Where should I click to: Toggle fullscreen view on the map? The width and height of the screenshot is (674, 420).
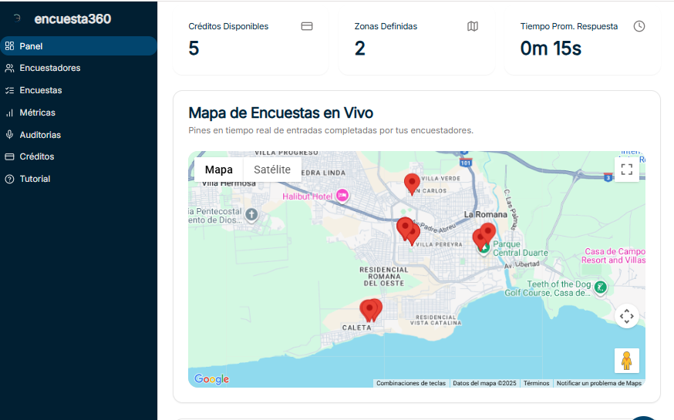tap(626, 170)
